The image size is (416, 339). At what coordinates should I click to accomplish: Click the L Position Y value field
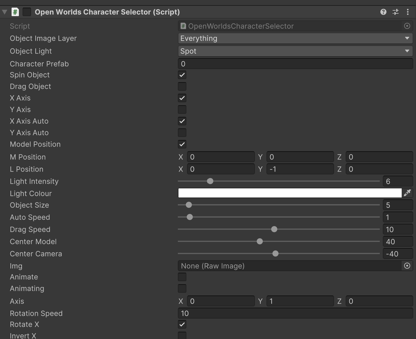pos(300,169)
